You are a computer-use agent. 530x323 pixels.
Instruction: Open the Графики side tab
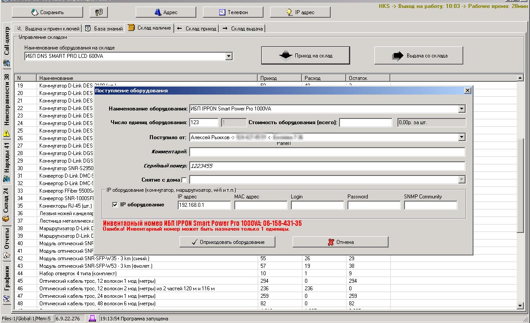point(7,284)
